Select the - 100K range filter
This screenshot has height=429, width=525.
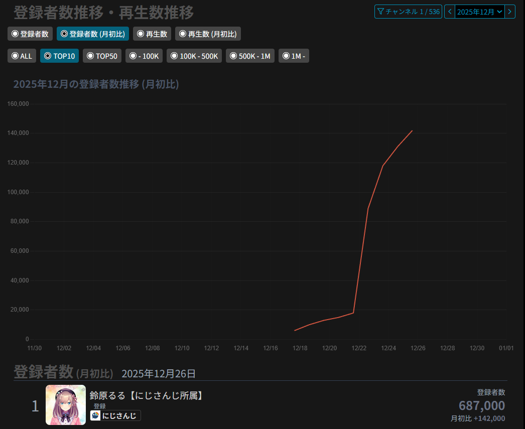(144, 56)
